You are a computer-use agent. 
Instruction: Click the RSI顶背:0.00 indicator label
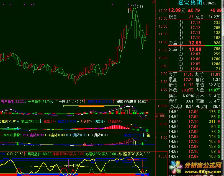(98, 135)
